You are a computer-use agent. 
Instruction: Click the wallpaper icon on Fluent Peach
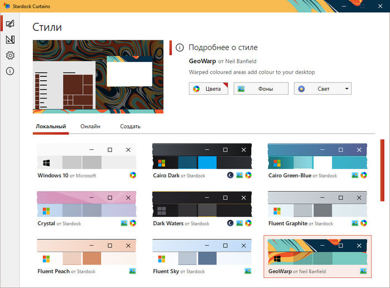(133, 271)
